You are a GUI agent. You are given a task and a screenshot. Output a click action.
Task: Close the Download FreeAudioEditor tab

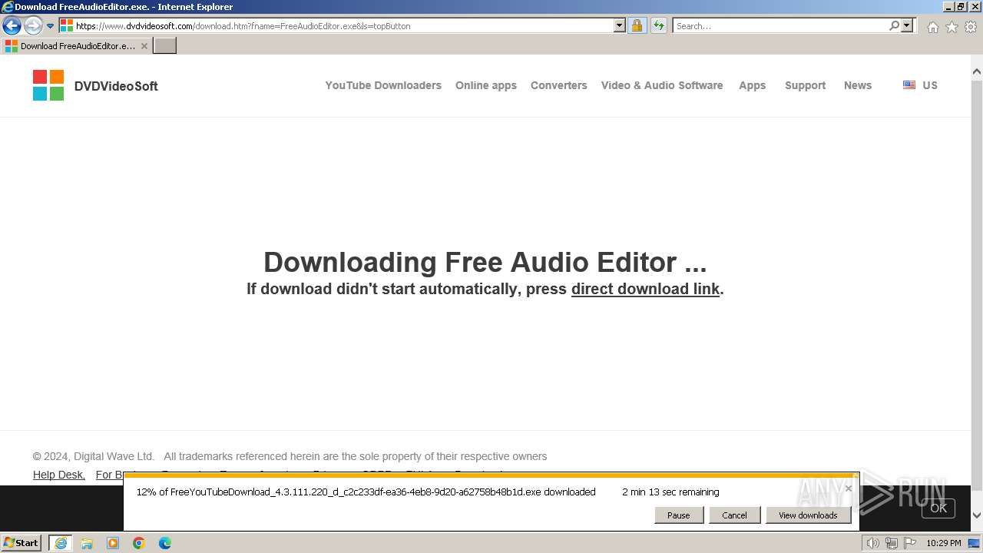pyautogui.click(x=144, y=46)
